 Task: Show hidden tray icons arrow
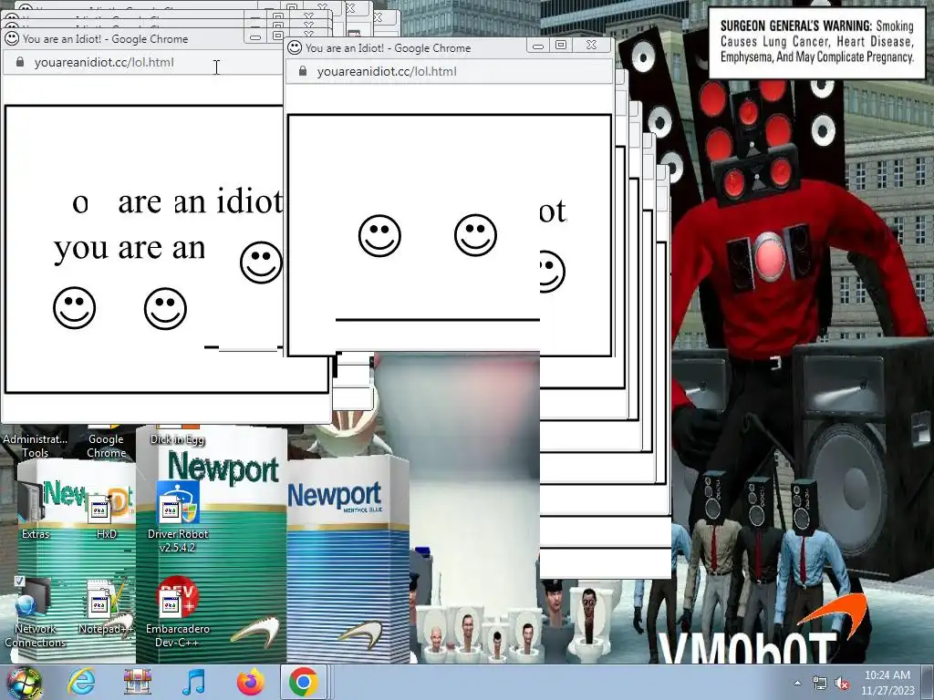tap(797, 683)
